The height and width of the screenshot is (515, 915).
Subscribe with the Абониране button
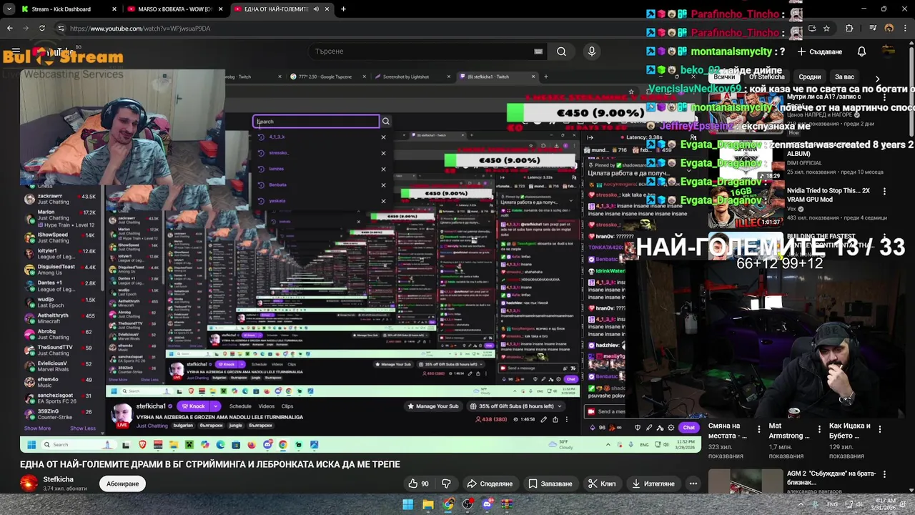tap(123, 484)
